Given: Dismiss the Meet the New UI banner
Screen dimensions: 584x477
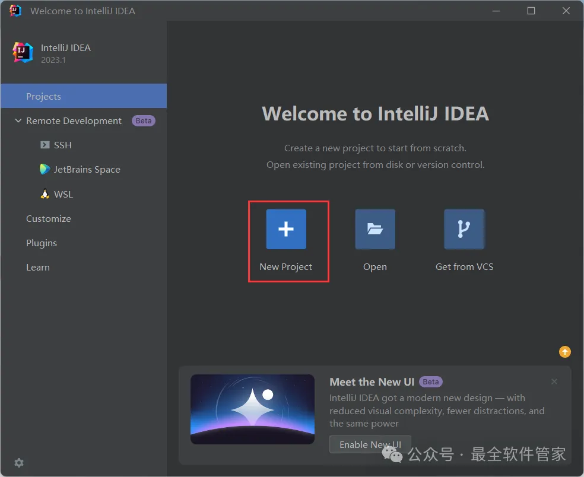Looking at the screenshot, I should (x=554, y=381).
